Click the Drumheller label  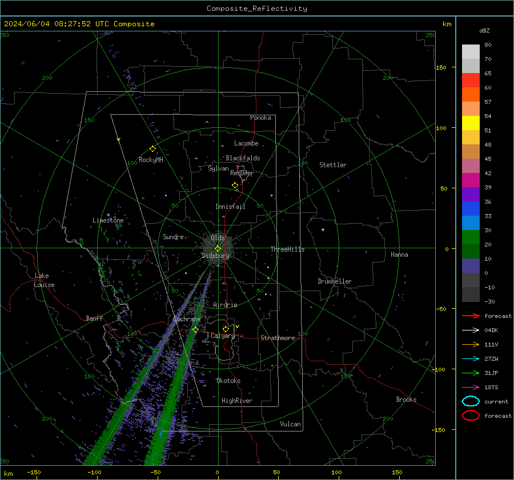tap(335, 281)
